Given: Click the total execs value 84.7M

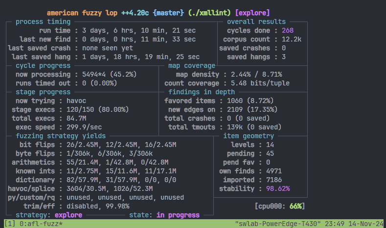Looking at the screenshot, I should tap(76, 119).
